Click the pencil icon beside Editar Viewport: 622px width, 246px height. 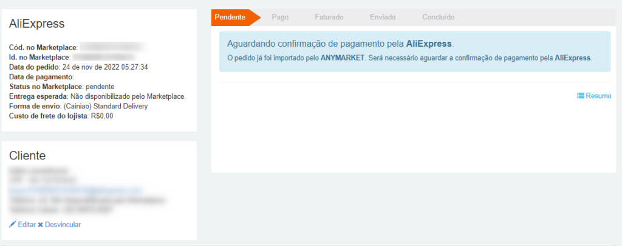13,224
